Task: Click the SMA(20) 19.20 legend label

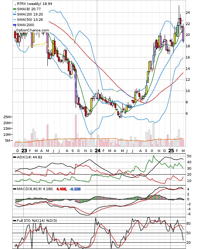Action: click(x=30, y=14)
